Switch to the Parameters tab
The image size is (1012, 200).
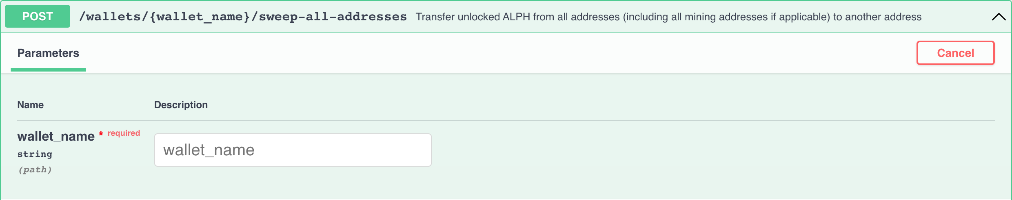tap(48, 53)
